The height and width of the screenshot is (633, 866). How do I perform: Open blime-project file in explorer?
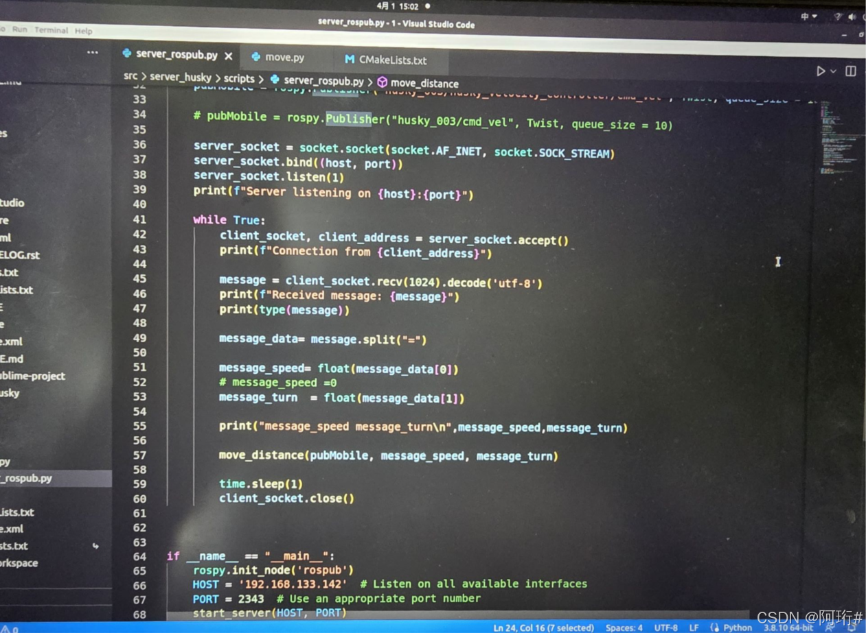pyautogui.click(x=33, y=376)
